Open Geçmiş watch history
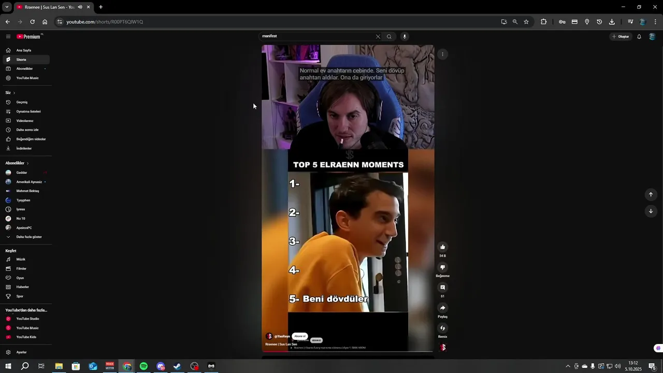Viewport: 663px width, 373px height. coord(25,102)
